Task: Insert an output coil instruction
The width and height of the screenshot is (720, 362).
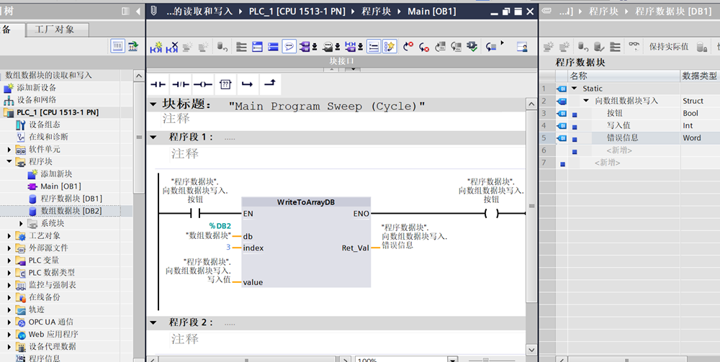Action: (202, 84)
